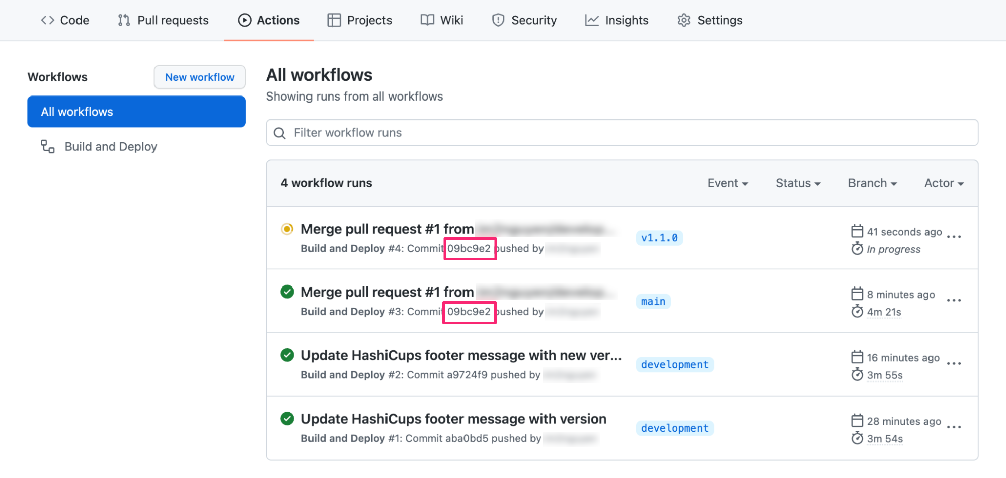The image size is (1006, 478).
Task: Open the Branch filter dropdown
Action: click(x=872, y=183)
